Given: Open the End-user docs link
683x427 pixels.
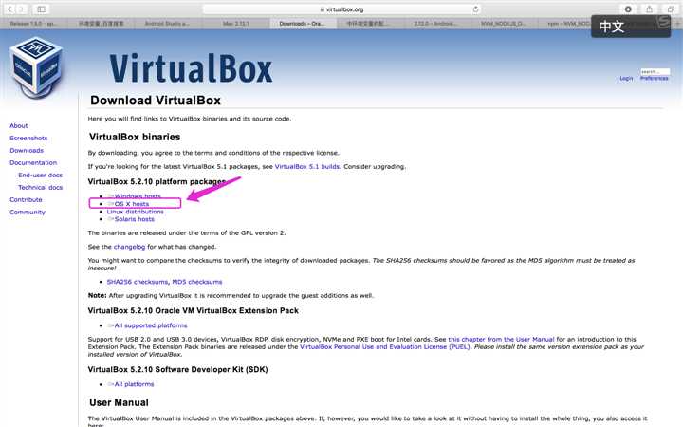Looking at the screenshot, I should (41, 176).
